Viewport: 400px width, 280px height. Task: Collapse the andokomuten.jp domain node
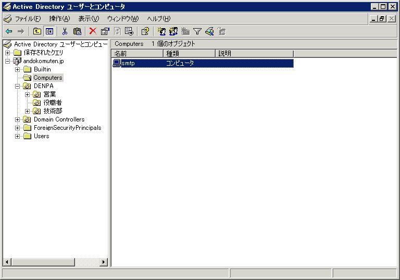click(8, 61)
